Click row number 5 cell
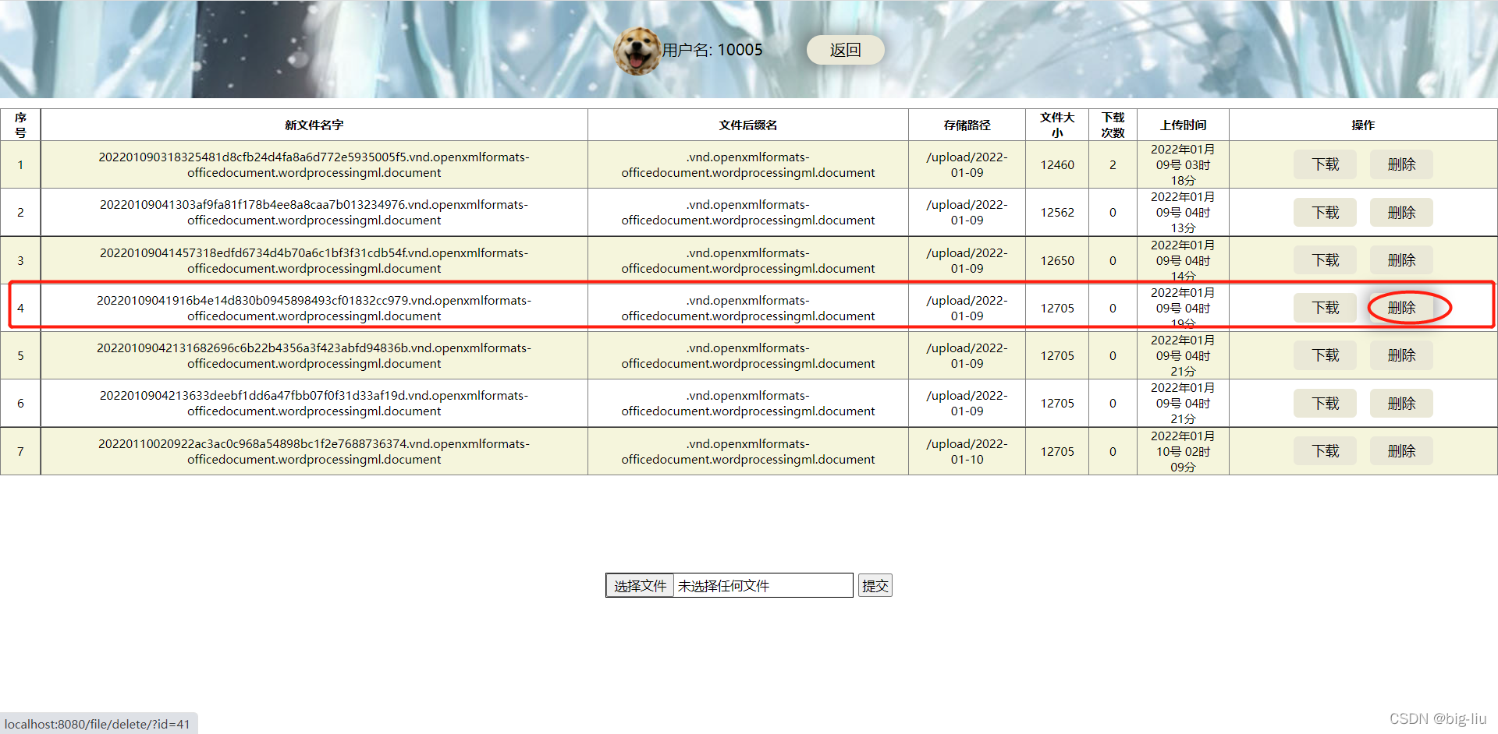The width and height of the screenshot is (1498, 734). [x=20, y=355]
